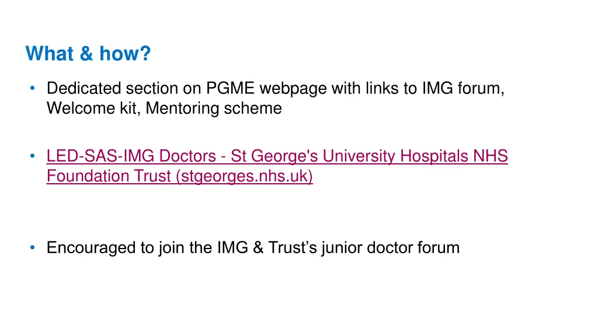Click the word 'Dedicated' in first bullet
The width and height of the screenshot is (598, 336).
84,89
